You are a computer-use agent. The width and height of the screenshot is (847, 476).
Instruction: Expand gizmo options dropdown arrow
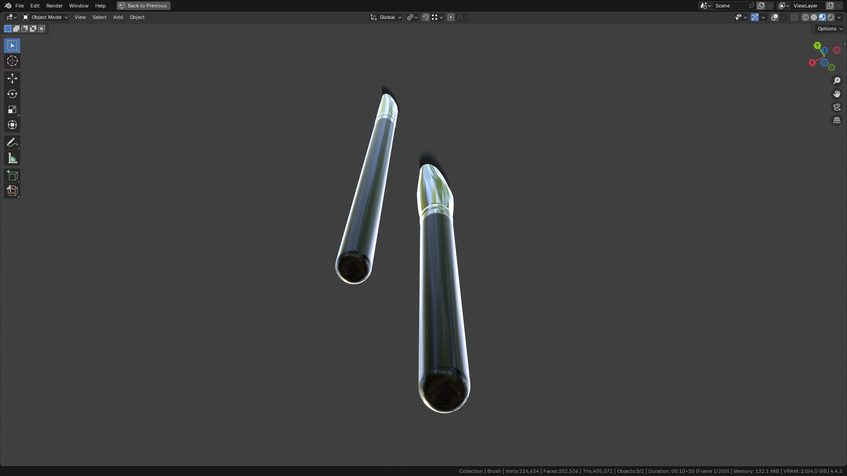point(763,17)
